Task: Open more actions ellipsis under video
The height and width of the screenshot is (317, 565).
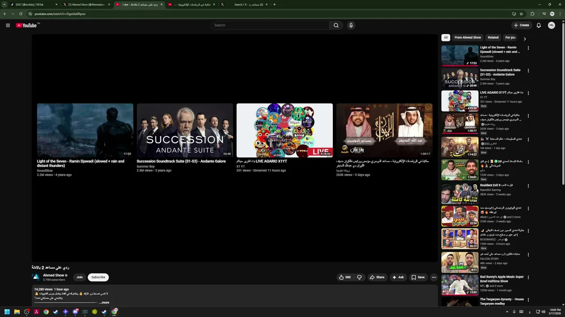Action: click(433, 277)
